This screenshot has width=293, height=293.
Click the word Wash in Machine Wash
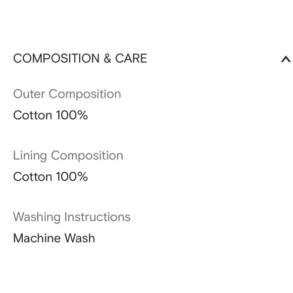click(80, 238)
